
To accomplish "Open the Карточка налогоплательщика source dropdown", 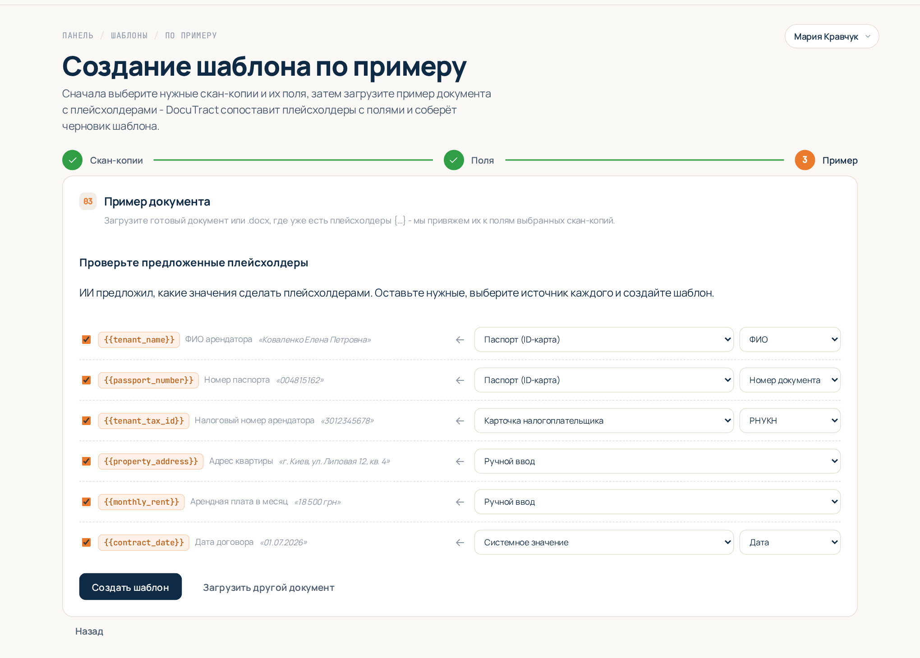I will coord(604,420).
